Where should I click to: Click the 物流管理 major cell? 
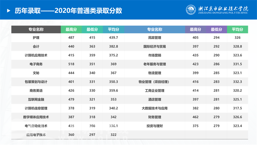(155, 73)
